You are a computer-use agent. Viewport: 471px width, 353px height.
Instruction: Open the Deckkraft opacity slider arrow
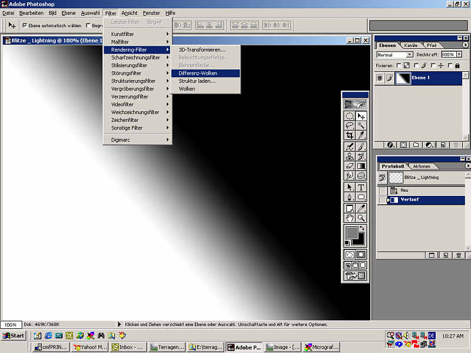459,55
